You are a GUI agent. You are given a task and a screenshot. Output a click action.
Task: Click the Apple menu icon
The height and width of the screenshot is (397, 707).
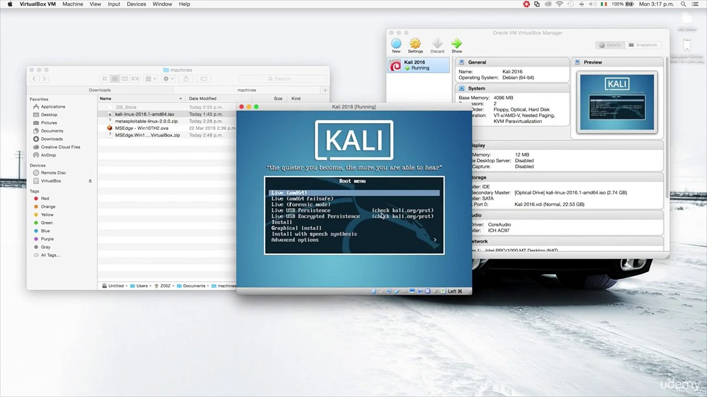pyautogui.click(x=10, y=4)
